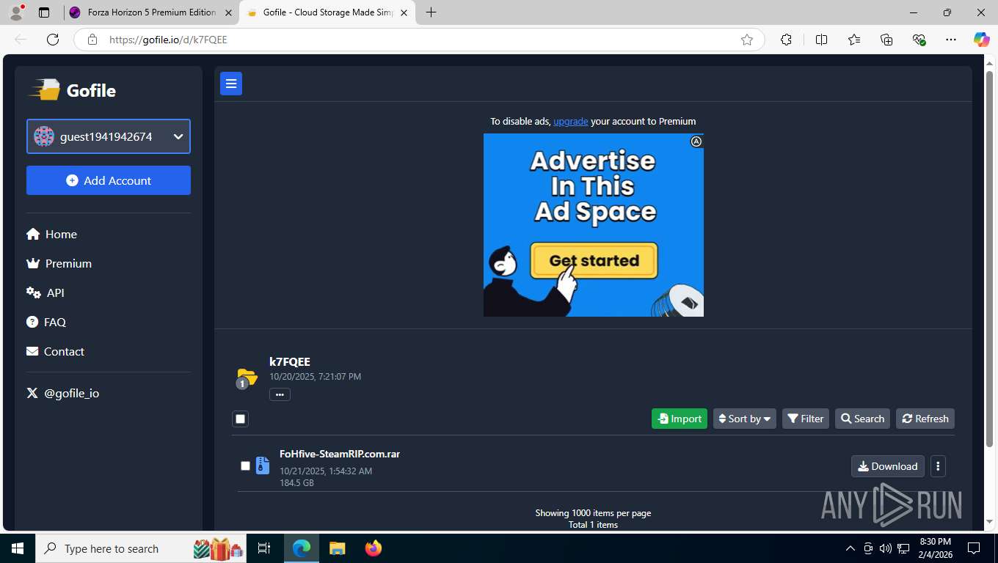Open the Settings and more ellipsis

pyautogui.click(x=951, y=40)
